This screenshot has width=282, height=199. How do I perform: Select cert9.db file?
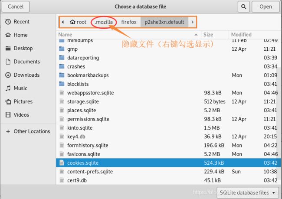tap(167, 180)
